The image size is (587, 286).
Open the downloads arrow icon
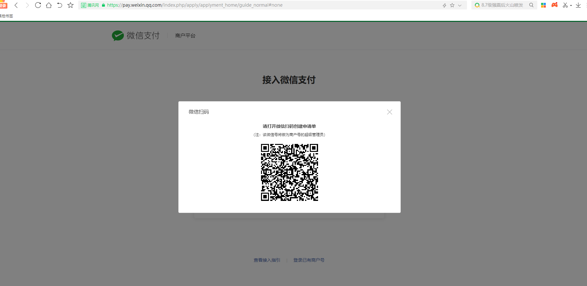point(578,5)
